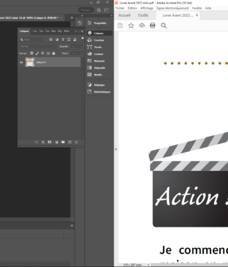Select Calque 0 layer thumbnail
The height and width of the screenshot is (267, 228).
click(x=30, y=62)
